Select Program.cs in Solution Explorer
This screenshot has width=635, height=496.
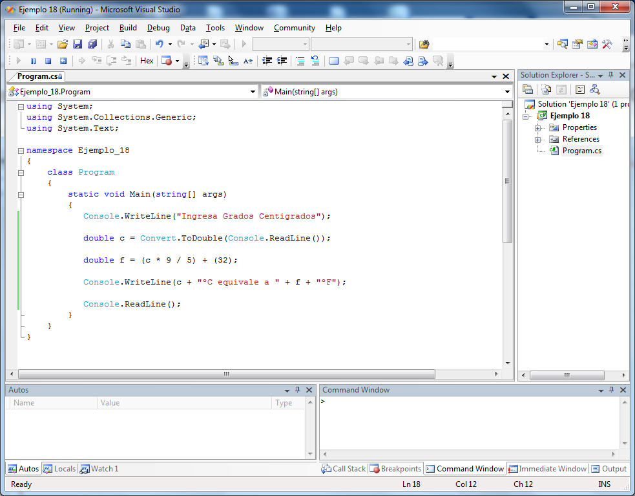click(x=581, y=152)
